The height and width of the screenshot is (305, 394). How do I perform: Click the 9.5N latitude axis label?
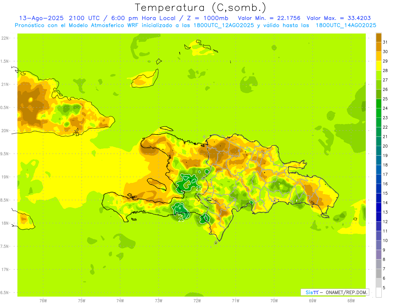pos(5,154)
